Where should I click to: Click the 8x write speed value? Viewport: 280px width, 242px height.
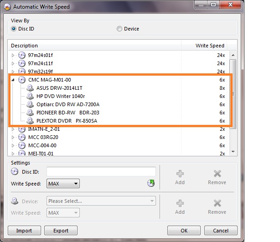[222, 88]
